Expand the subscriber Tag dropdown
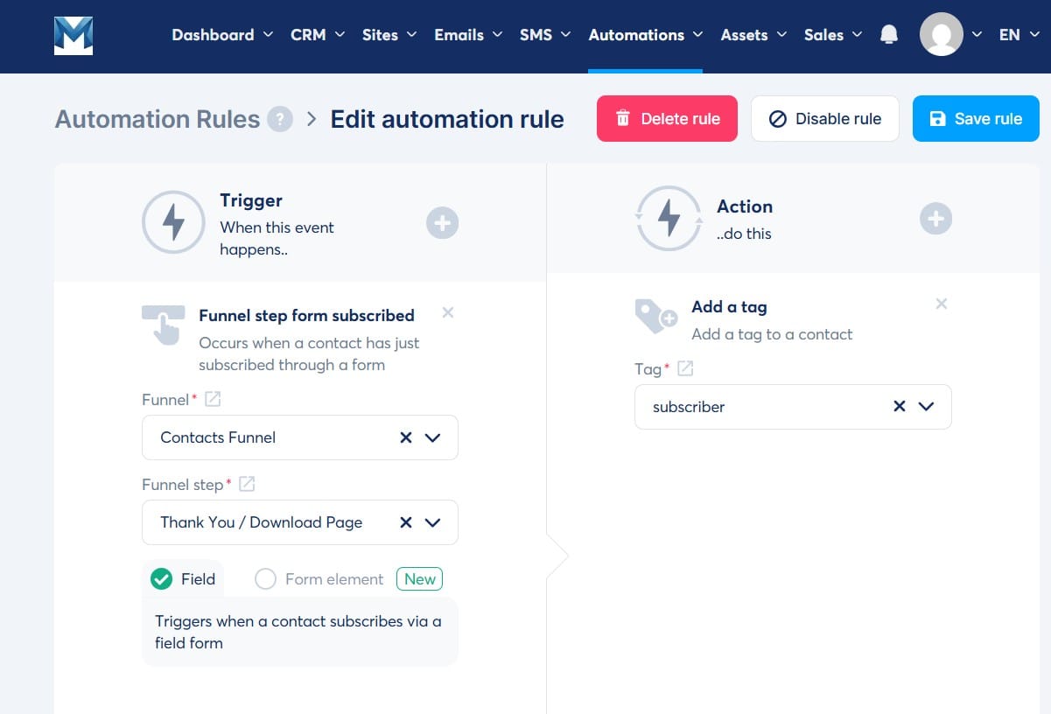 (926, 407)
